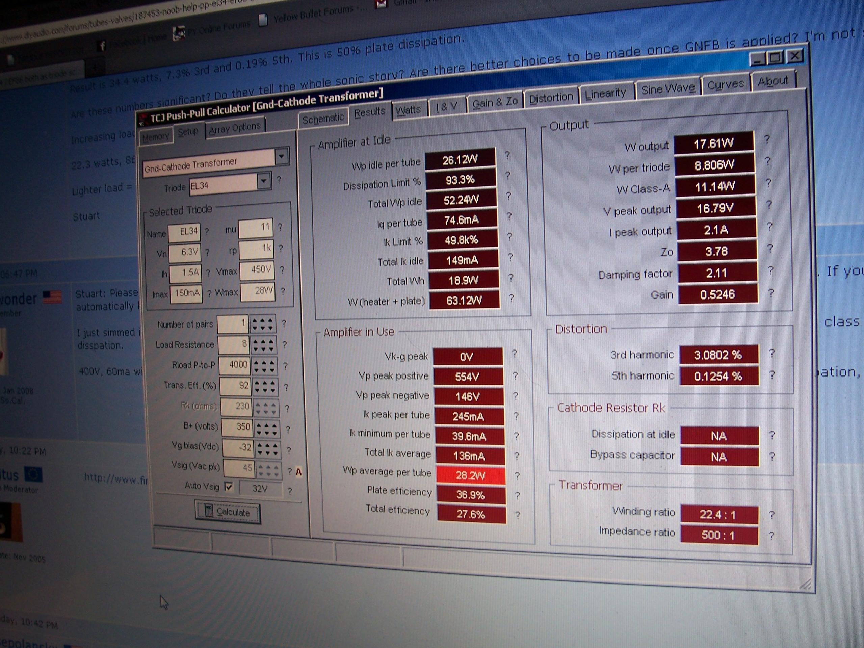This screenshot has height=648, width=864.
Task: Click the triode Name field EL34
Action: [x=184, y=233]
